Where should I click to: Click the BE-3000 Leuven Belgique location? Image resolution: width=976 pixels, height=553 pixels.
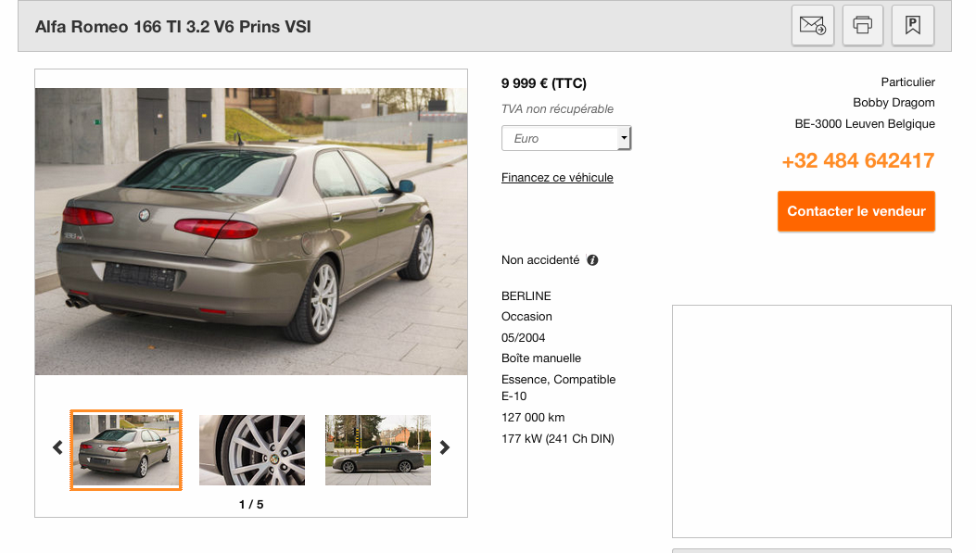[865, 124]
